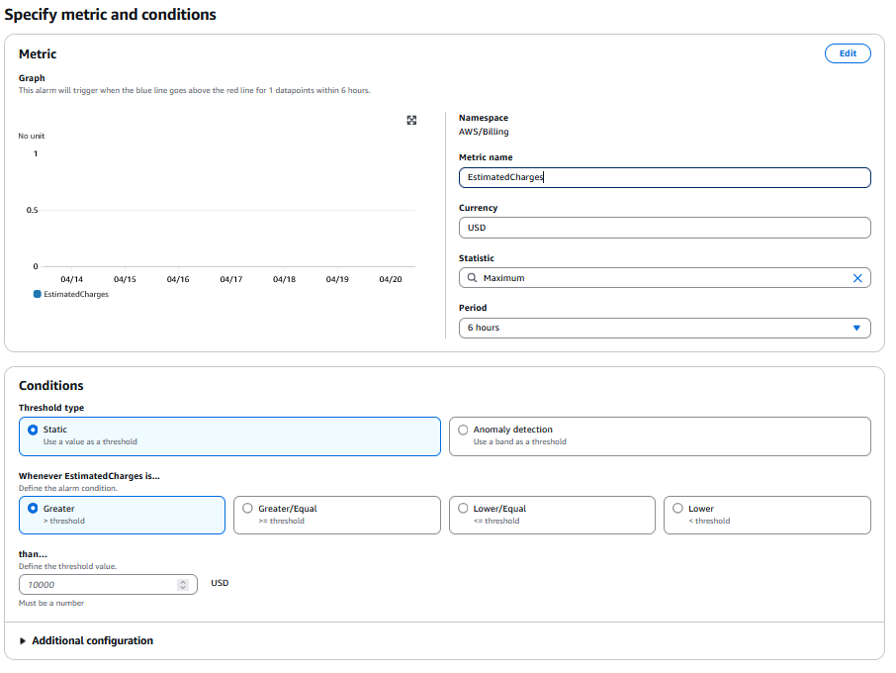Screen dimensions: 896x673
Task: Choose the Greater/Equal condition option
Action: click(248, 509)
